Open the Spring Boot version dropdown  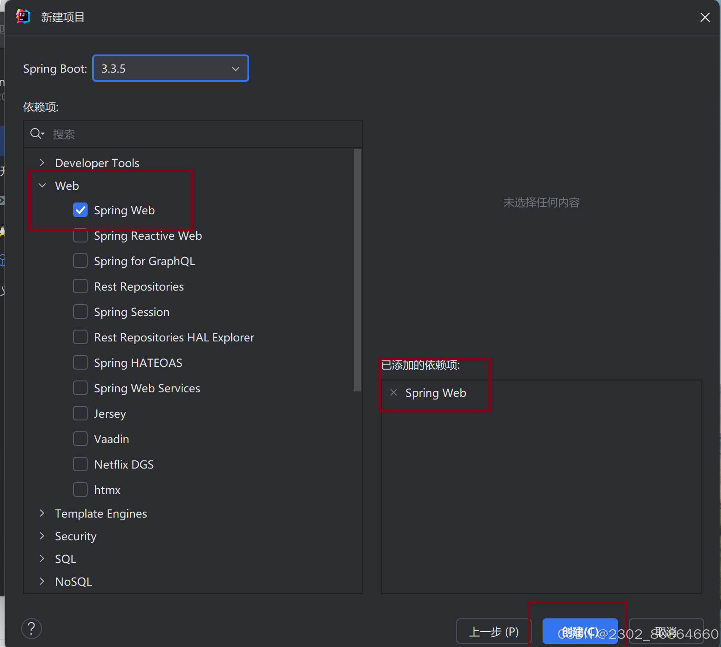coord(171,69)
